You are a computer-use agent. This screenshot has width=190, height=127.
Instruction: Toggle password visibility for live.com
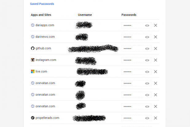click(147, 71)
